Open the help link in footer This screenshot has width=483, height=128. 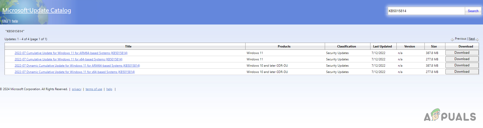109,89
